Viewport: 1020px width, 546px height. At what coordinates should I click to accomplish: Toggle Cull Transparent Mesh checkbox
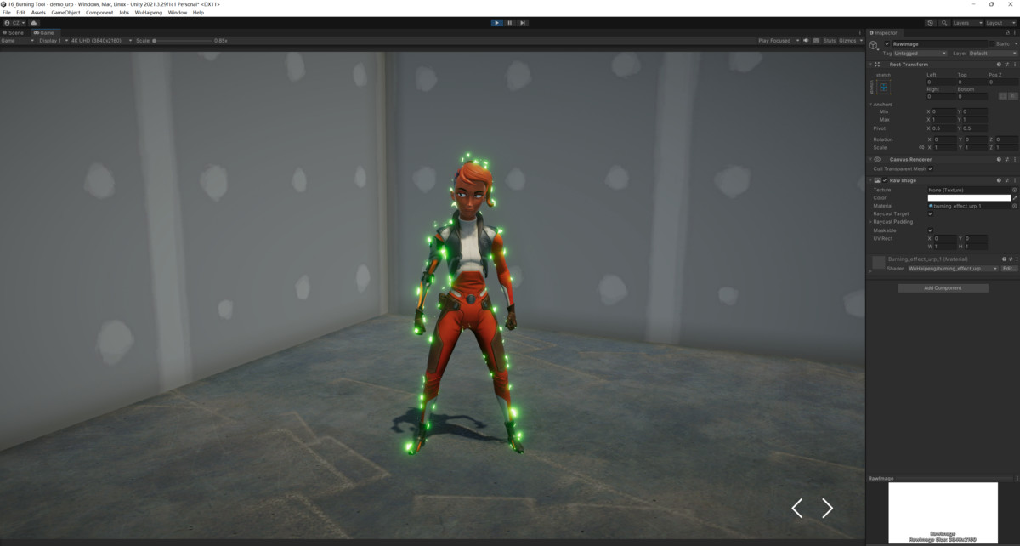click(x=931, y=168)
